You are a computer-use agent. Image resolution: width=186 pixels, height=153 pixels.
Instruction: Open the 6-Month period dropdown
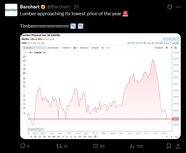coord(67,48)
